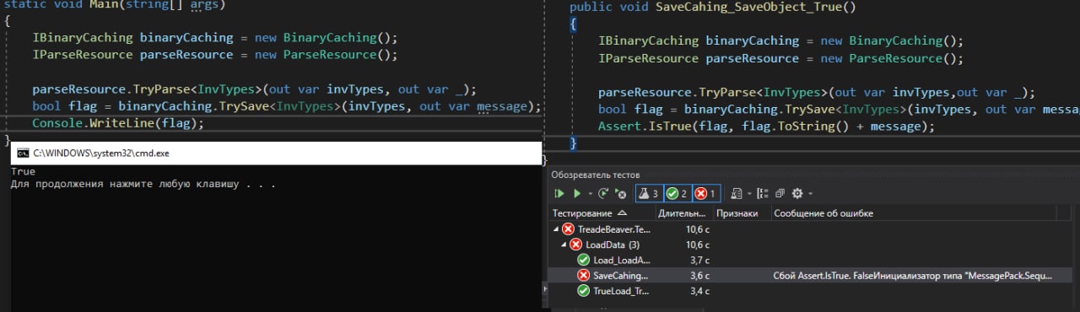
Task: Toggle the total tests filter showing 3
Action: 649,193
